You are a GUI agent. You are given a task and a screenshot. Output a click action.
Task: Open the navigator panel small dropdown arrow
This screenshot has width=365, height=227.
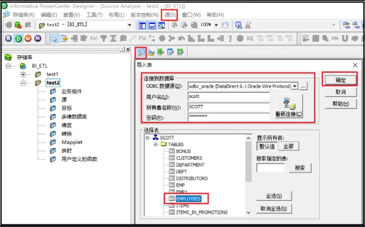tap(122, 49)
